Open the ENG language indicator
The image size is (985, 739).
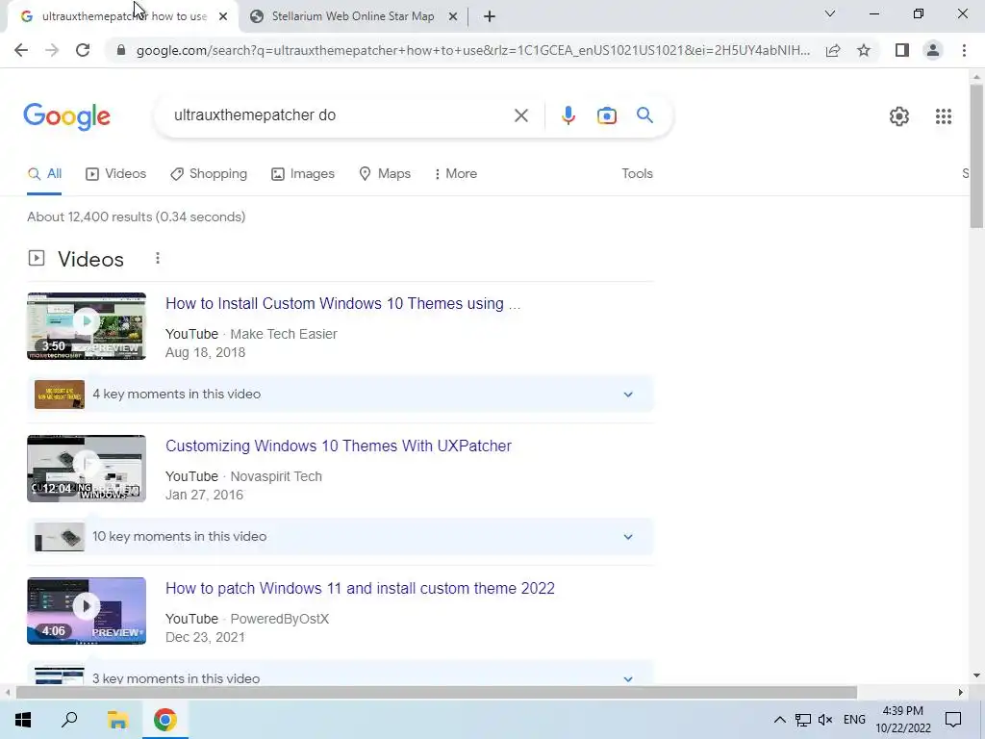[854, 720]
